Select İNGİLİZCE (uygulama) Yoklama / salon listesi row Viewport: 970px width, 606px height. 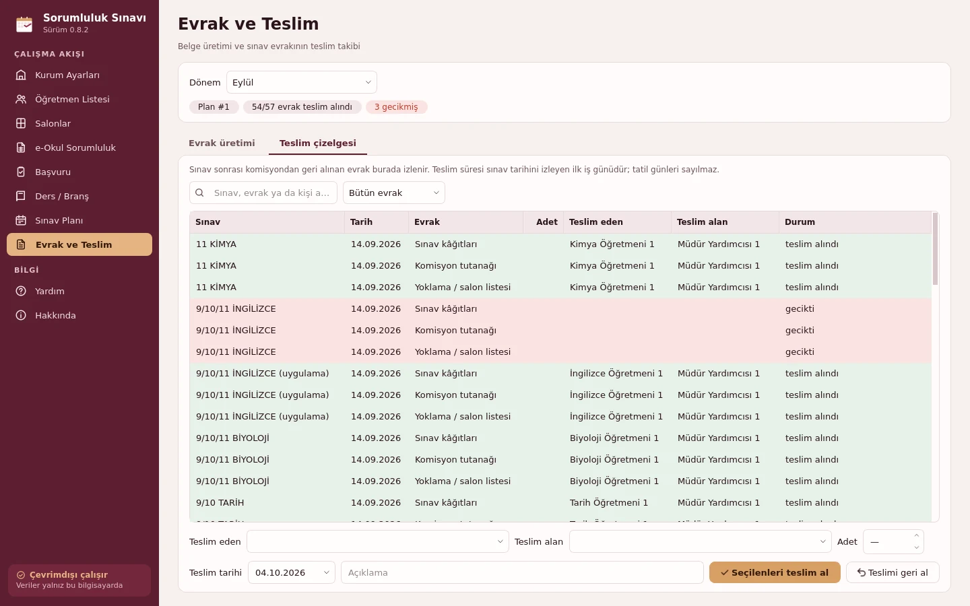(560, 417)
